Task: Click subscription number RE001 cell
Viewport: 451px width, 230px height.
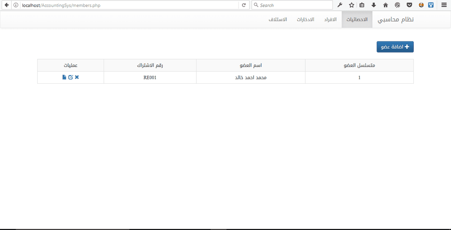Action: (x=150, y=77)
